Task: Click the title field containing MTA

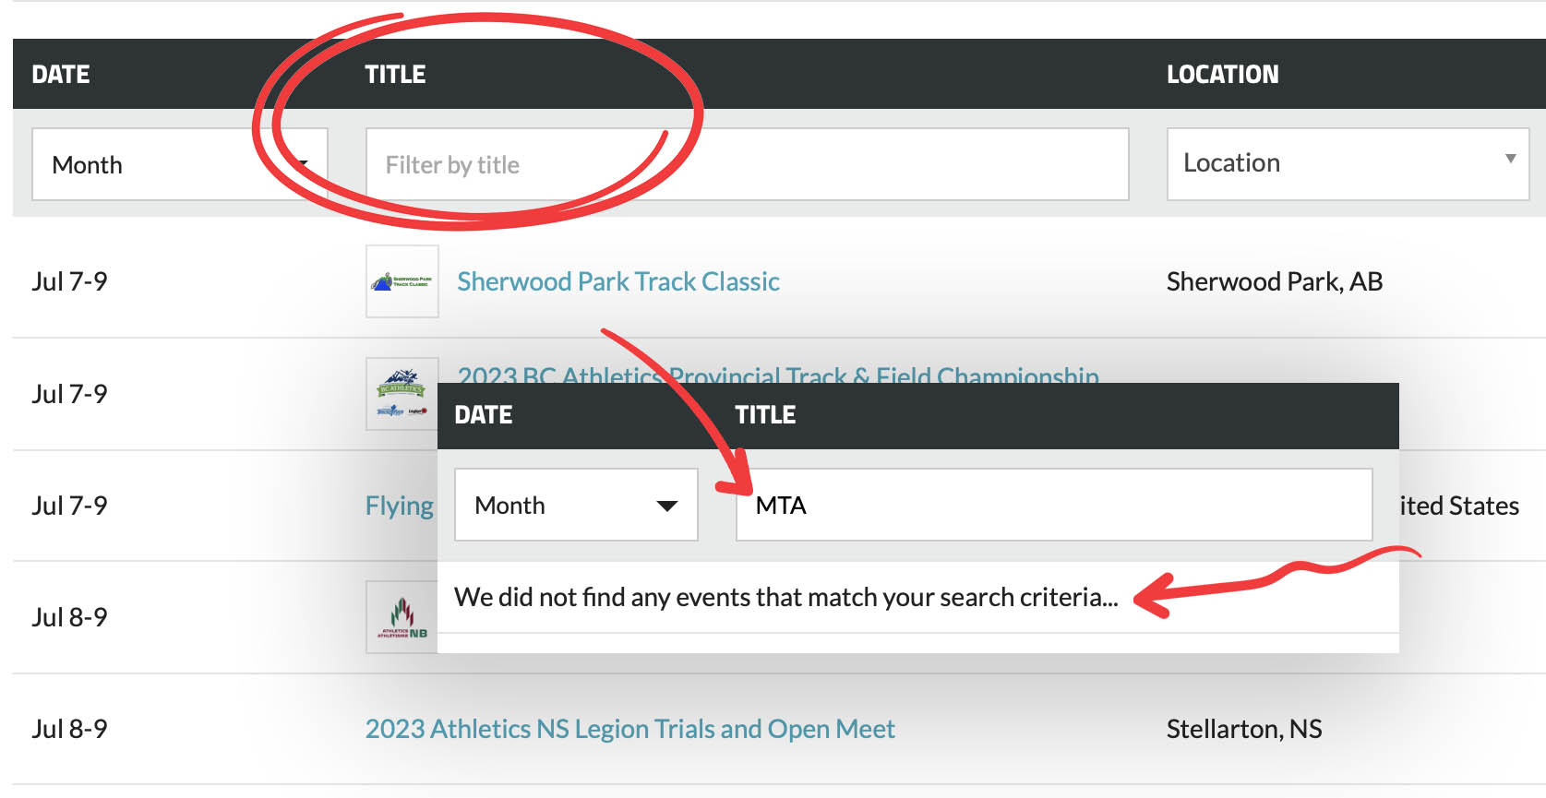Action: [x=1053, y=505]
